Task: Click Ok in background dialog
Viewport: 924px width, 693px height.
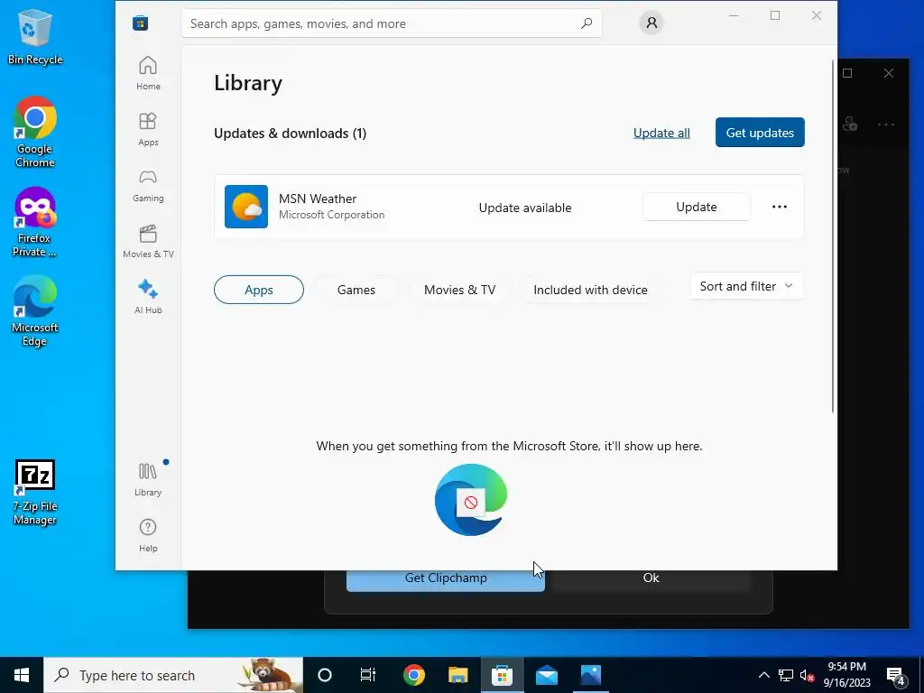Action: [651, 580]
